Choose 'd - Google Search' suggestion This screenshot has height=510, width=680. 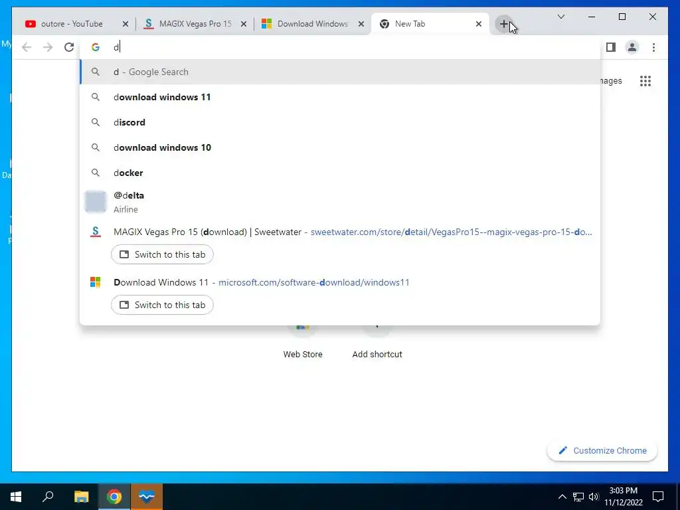340,72
